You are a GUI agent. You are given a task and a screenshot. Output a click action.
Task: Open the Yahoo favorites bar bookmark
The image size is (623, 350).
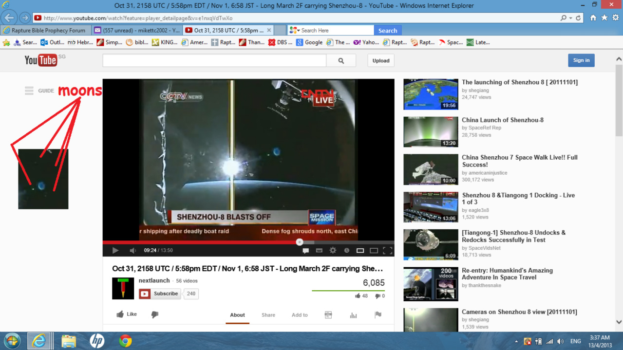tap(366, 42)
